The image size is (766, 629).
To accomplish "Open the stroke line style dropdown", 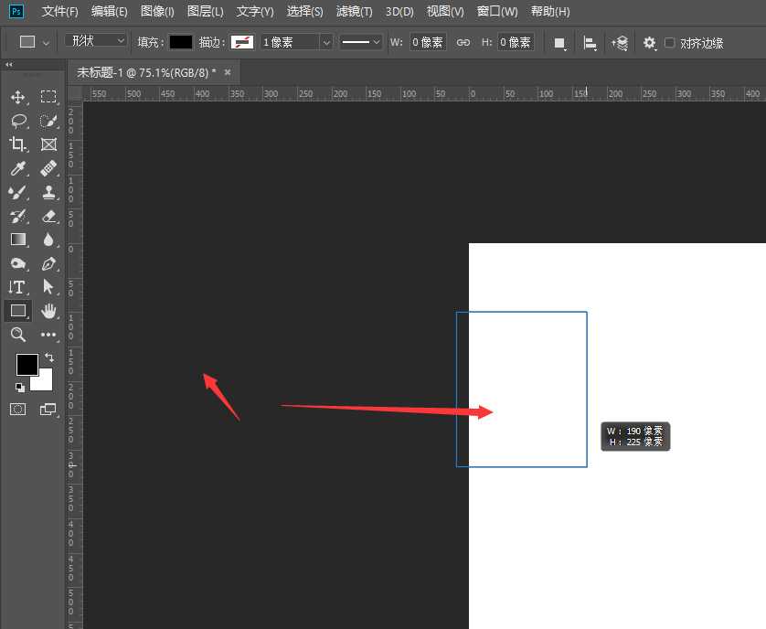I will click(x=361, y=42).
